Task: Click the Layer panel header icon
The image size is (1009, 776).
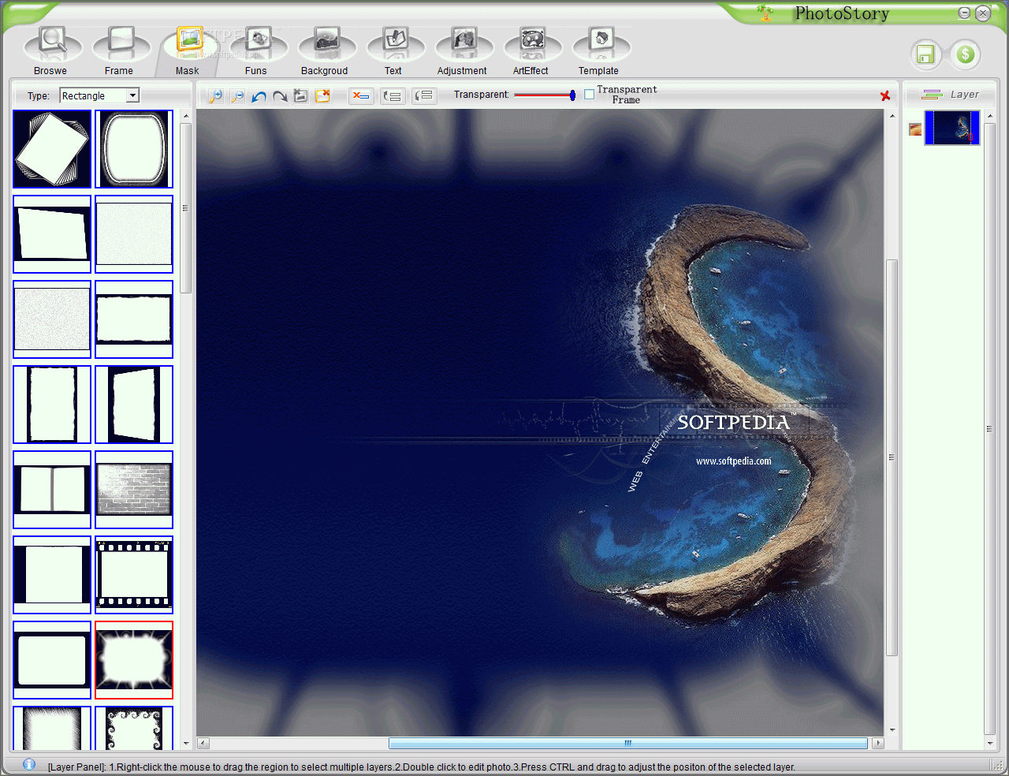Action: click(932, 95)
